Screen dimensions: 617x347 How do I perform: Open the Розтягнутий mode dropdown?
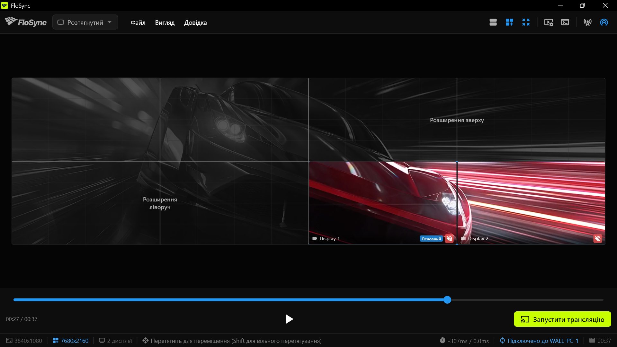click(85, 22)
